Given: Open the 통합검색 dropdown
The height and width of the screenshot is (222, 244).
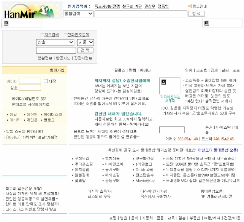Looking at the screenshot, I should [x=78, y=14].
